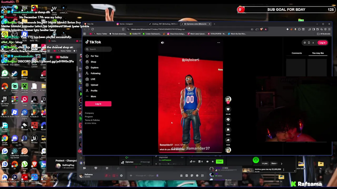Switch to Stories • Instagram browser tab

(132, 24)
